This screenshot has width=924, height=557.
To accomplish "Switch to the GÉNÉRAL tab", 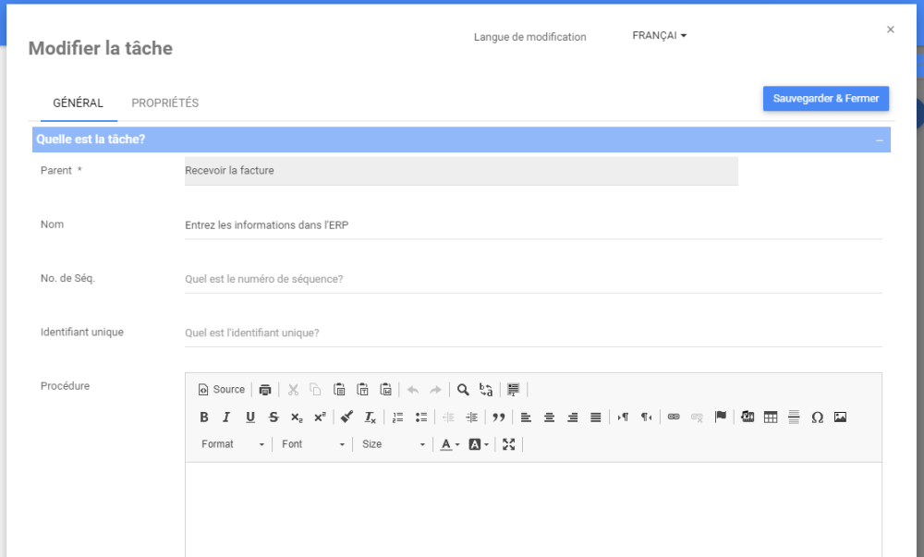I will [79, 103].
